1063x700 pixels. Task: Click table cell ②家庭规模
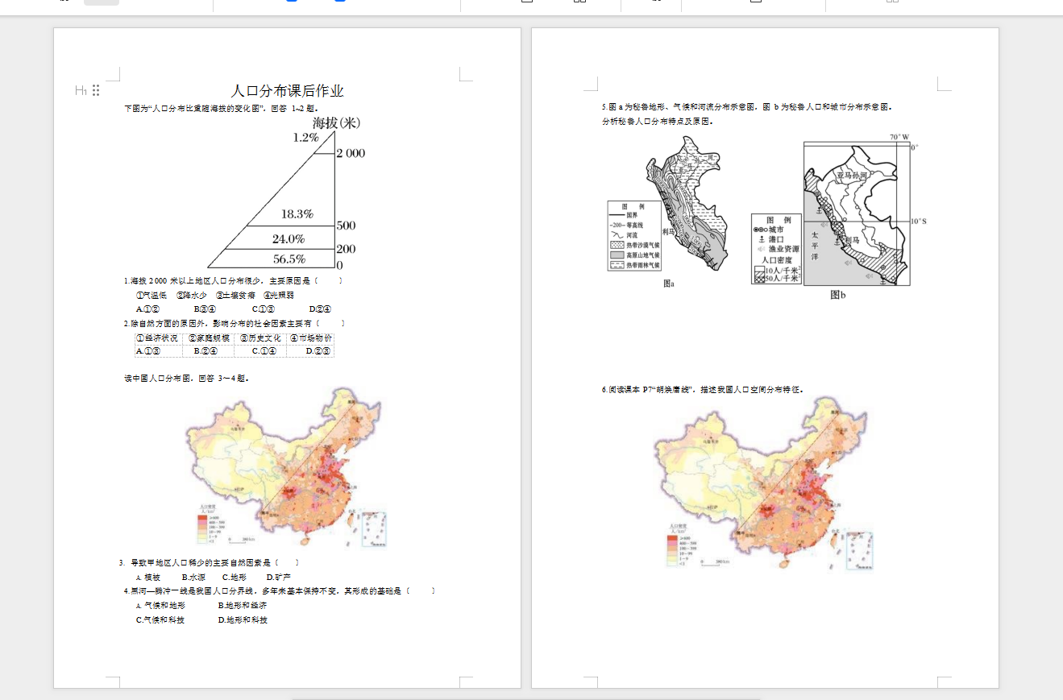coord(209,338)
